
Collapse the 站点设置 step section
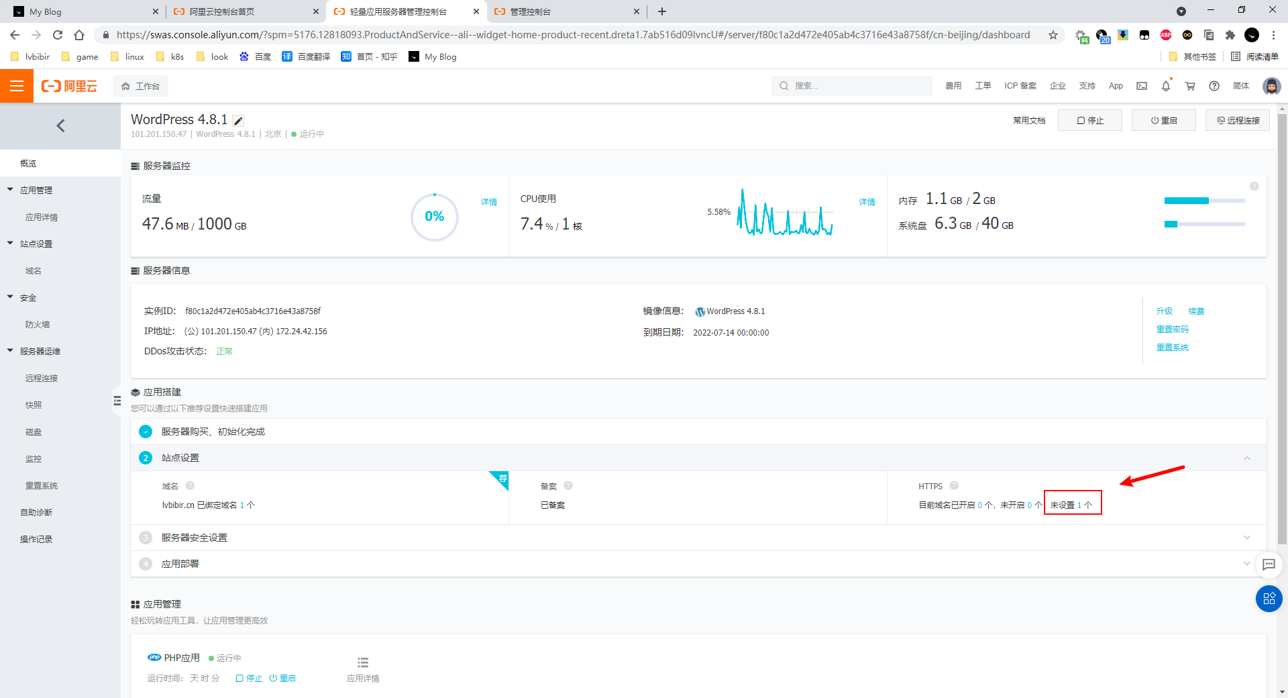point(1246,458)
